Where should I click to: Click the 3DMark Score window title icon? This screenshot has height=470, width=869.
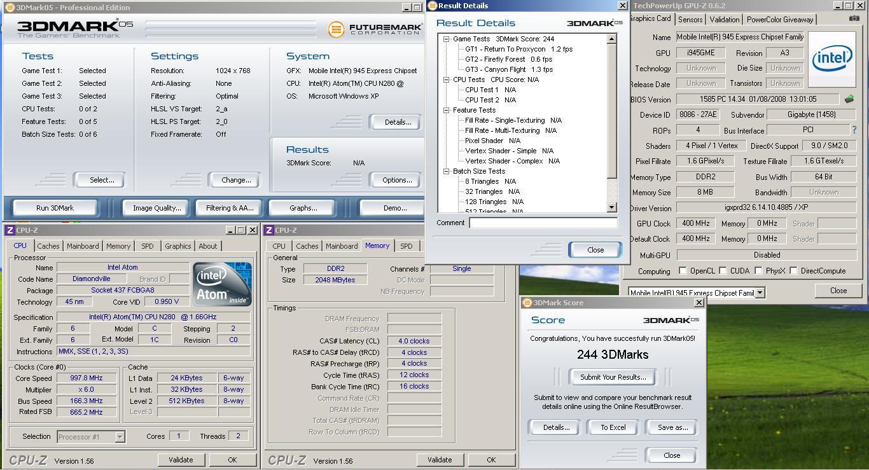pos(527,303)
